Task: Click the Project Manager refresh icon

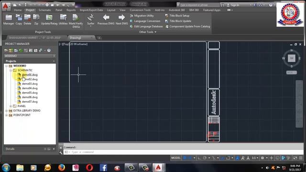Action: point(21,51)
